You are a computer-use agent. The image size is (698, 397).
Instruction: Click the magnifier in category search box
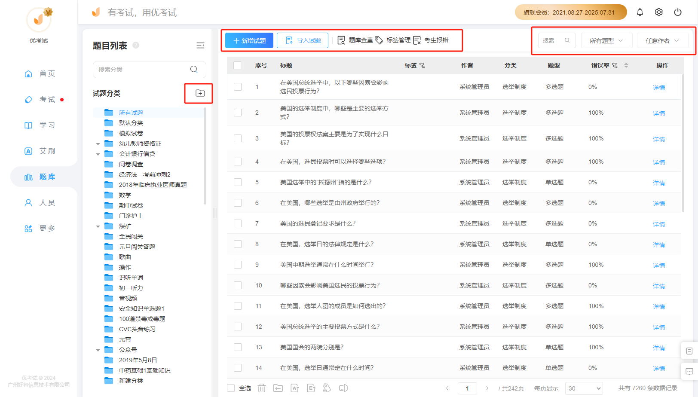[194, 69]
